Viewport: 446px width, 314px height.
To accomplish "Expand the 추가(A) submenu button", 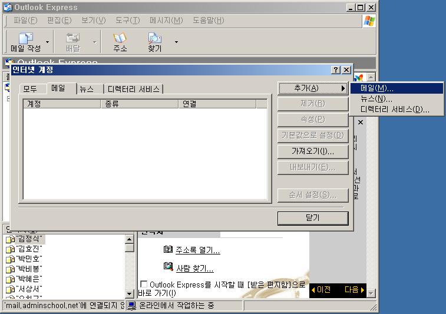I will pyautogui.click(x=312, y=88).
